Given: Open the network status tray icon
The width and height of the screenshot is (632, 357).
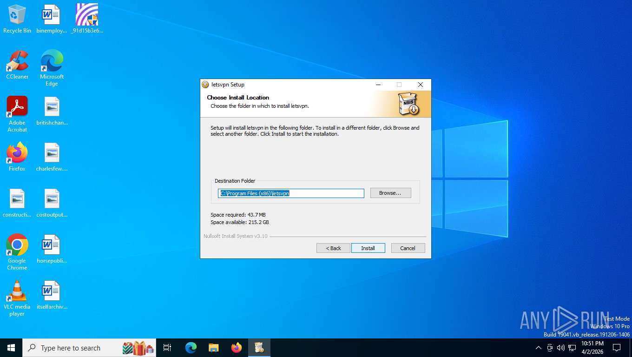Looking at the screenshot, I should pyautogui.click(x=572, y=348).
